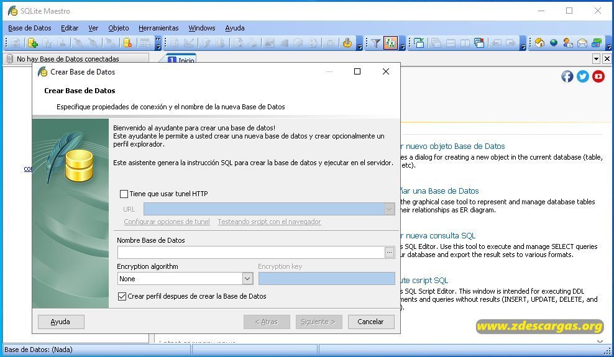Open the Windows menu
The width and height of the screenshot is (614, 357).
[202, 28]
